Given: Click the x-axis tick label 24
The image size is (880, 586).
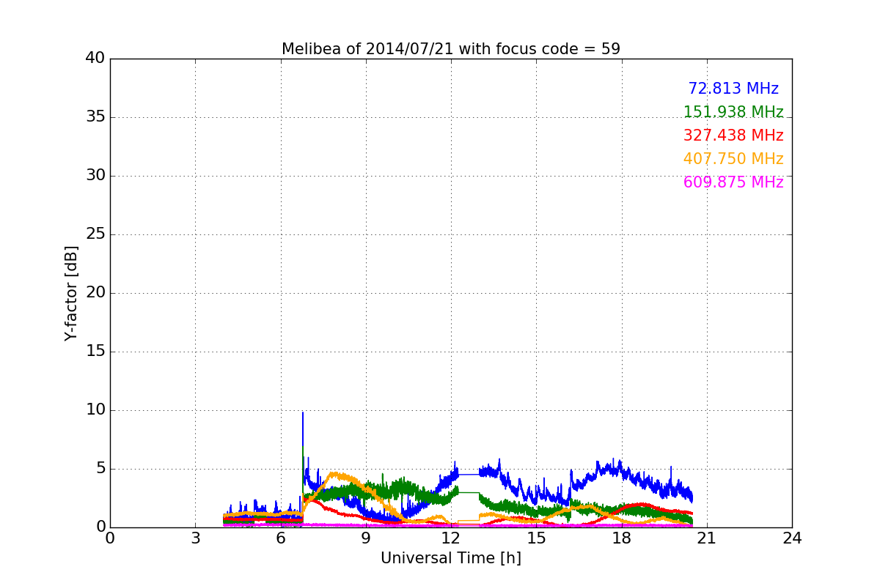Looking at the screenshot, I should click(x=792, y=538).
